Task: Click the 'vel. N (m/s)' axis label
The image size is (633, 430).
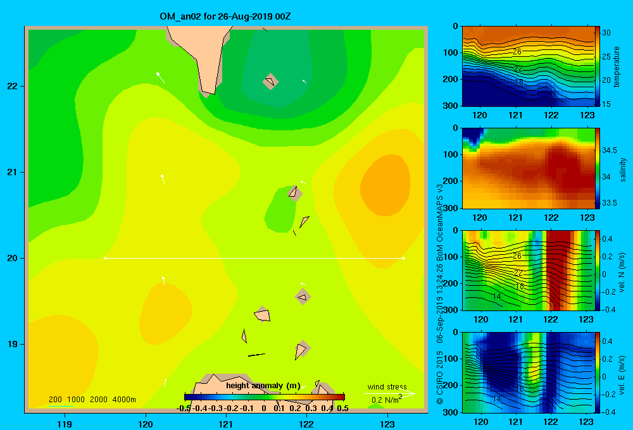Action: (622, 273)
